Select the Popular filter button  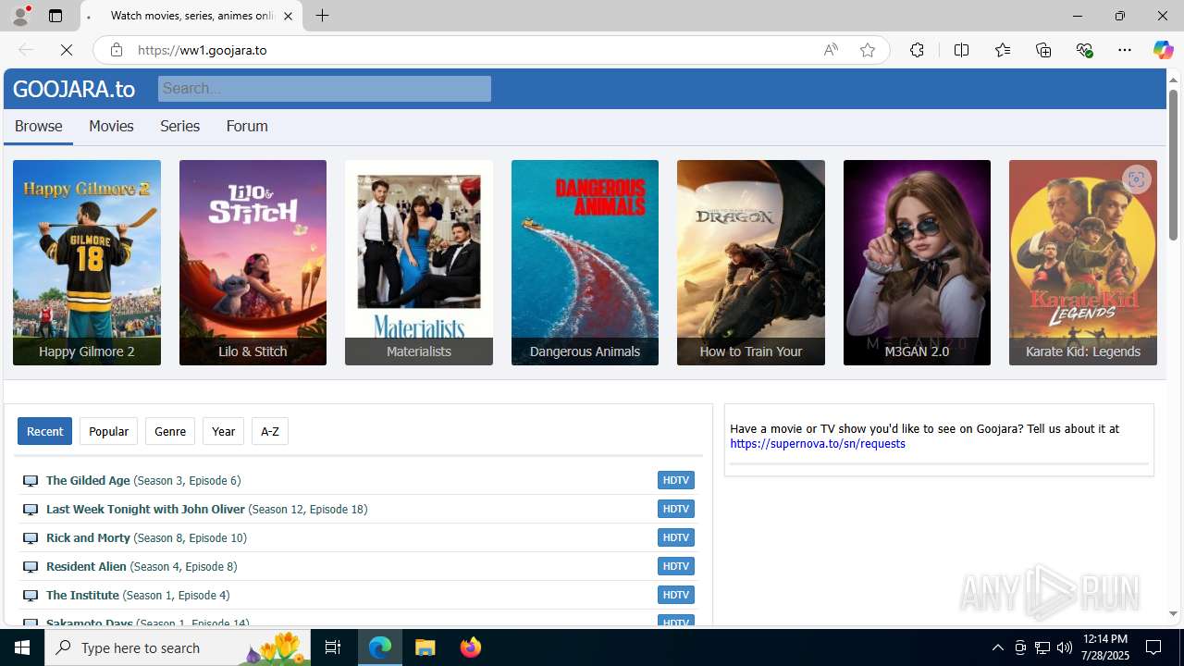[x=108, y=431]
